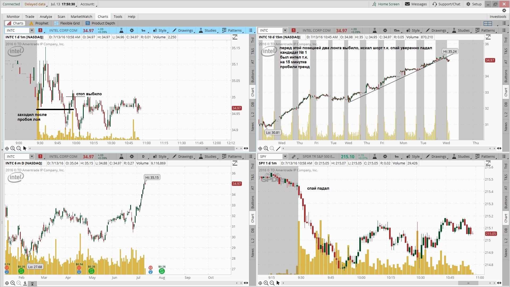Open the chart grid layout selector

tap(488, 23)
